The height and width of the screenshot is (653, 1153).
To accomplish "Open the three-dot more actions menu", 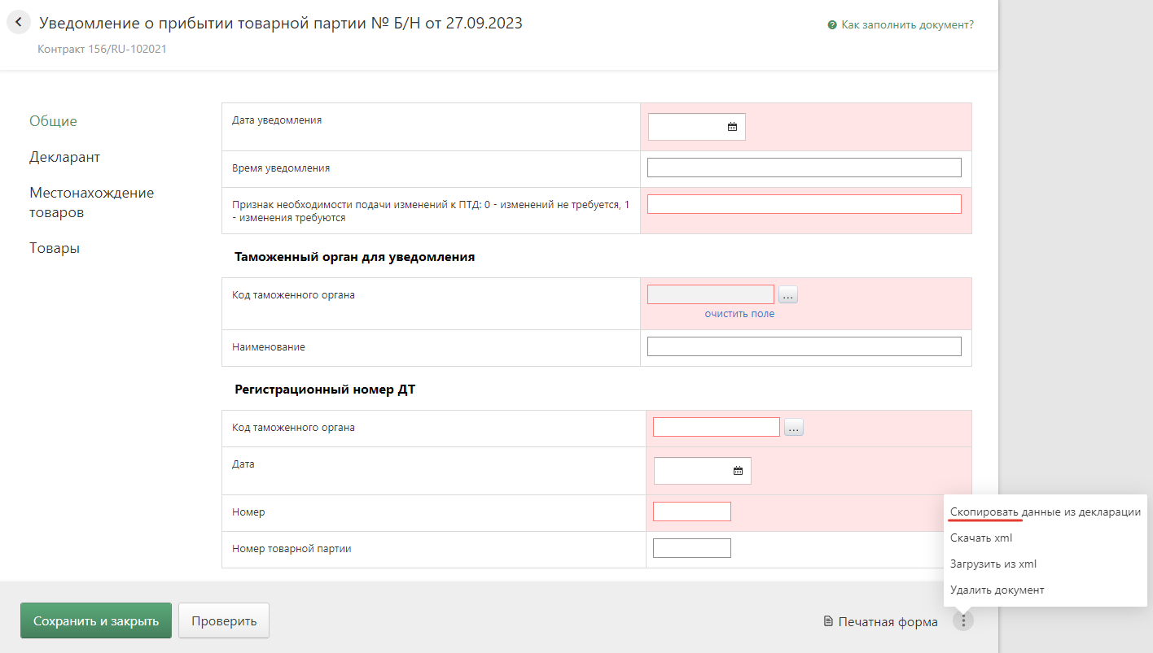I will (963, 621).
